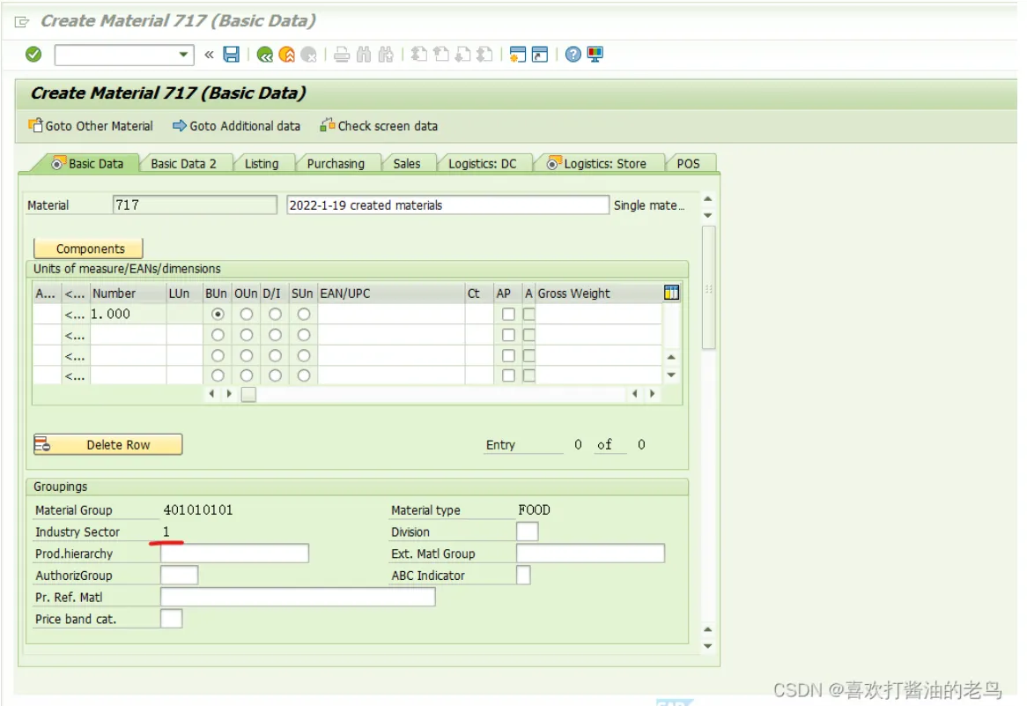Click the Delete Row button
The width and height of the screenshot is (1027, 706).
pyautogui.click(x=108, y=444)
